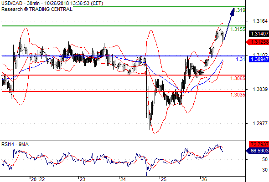This screenshot has height=182, width=269.
Task: Click the red 1.3065 support level label
Action: coord(238,78)
